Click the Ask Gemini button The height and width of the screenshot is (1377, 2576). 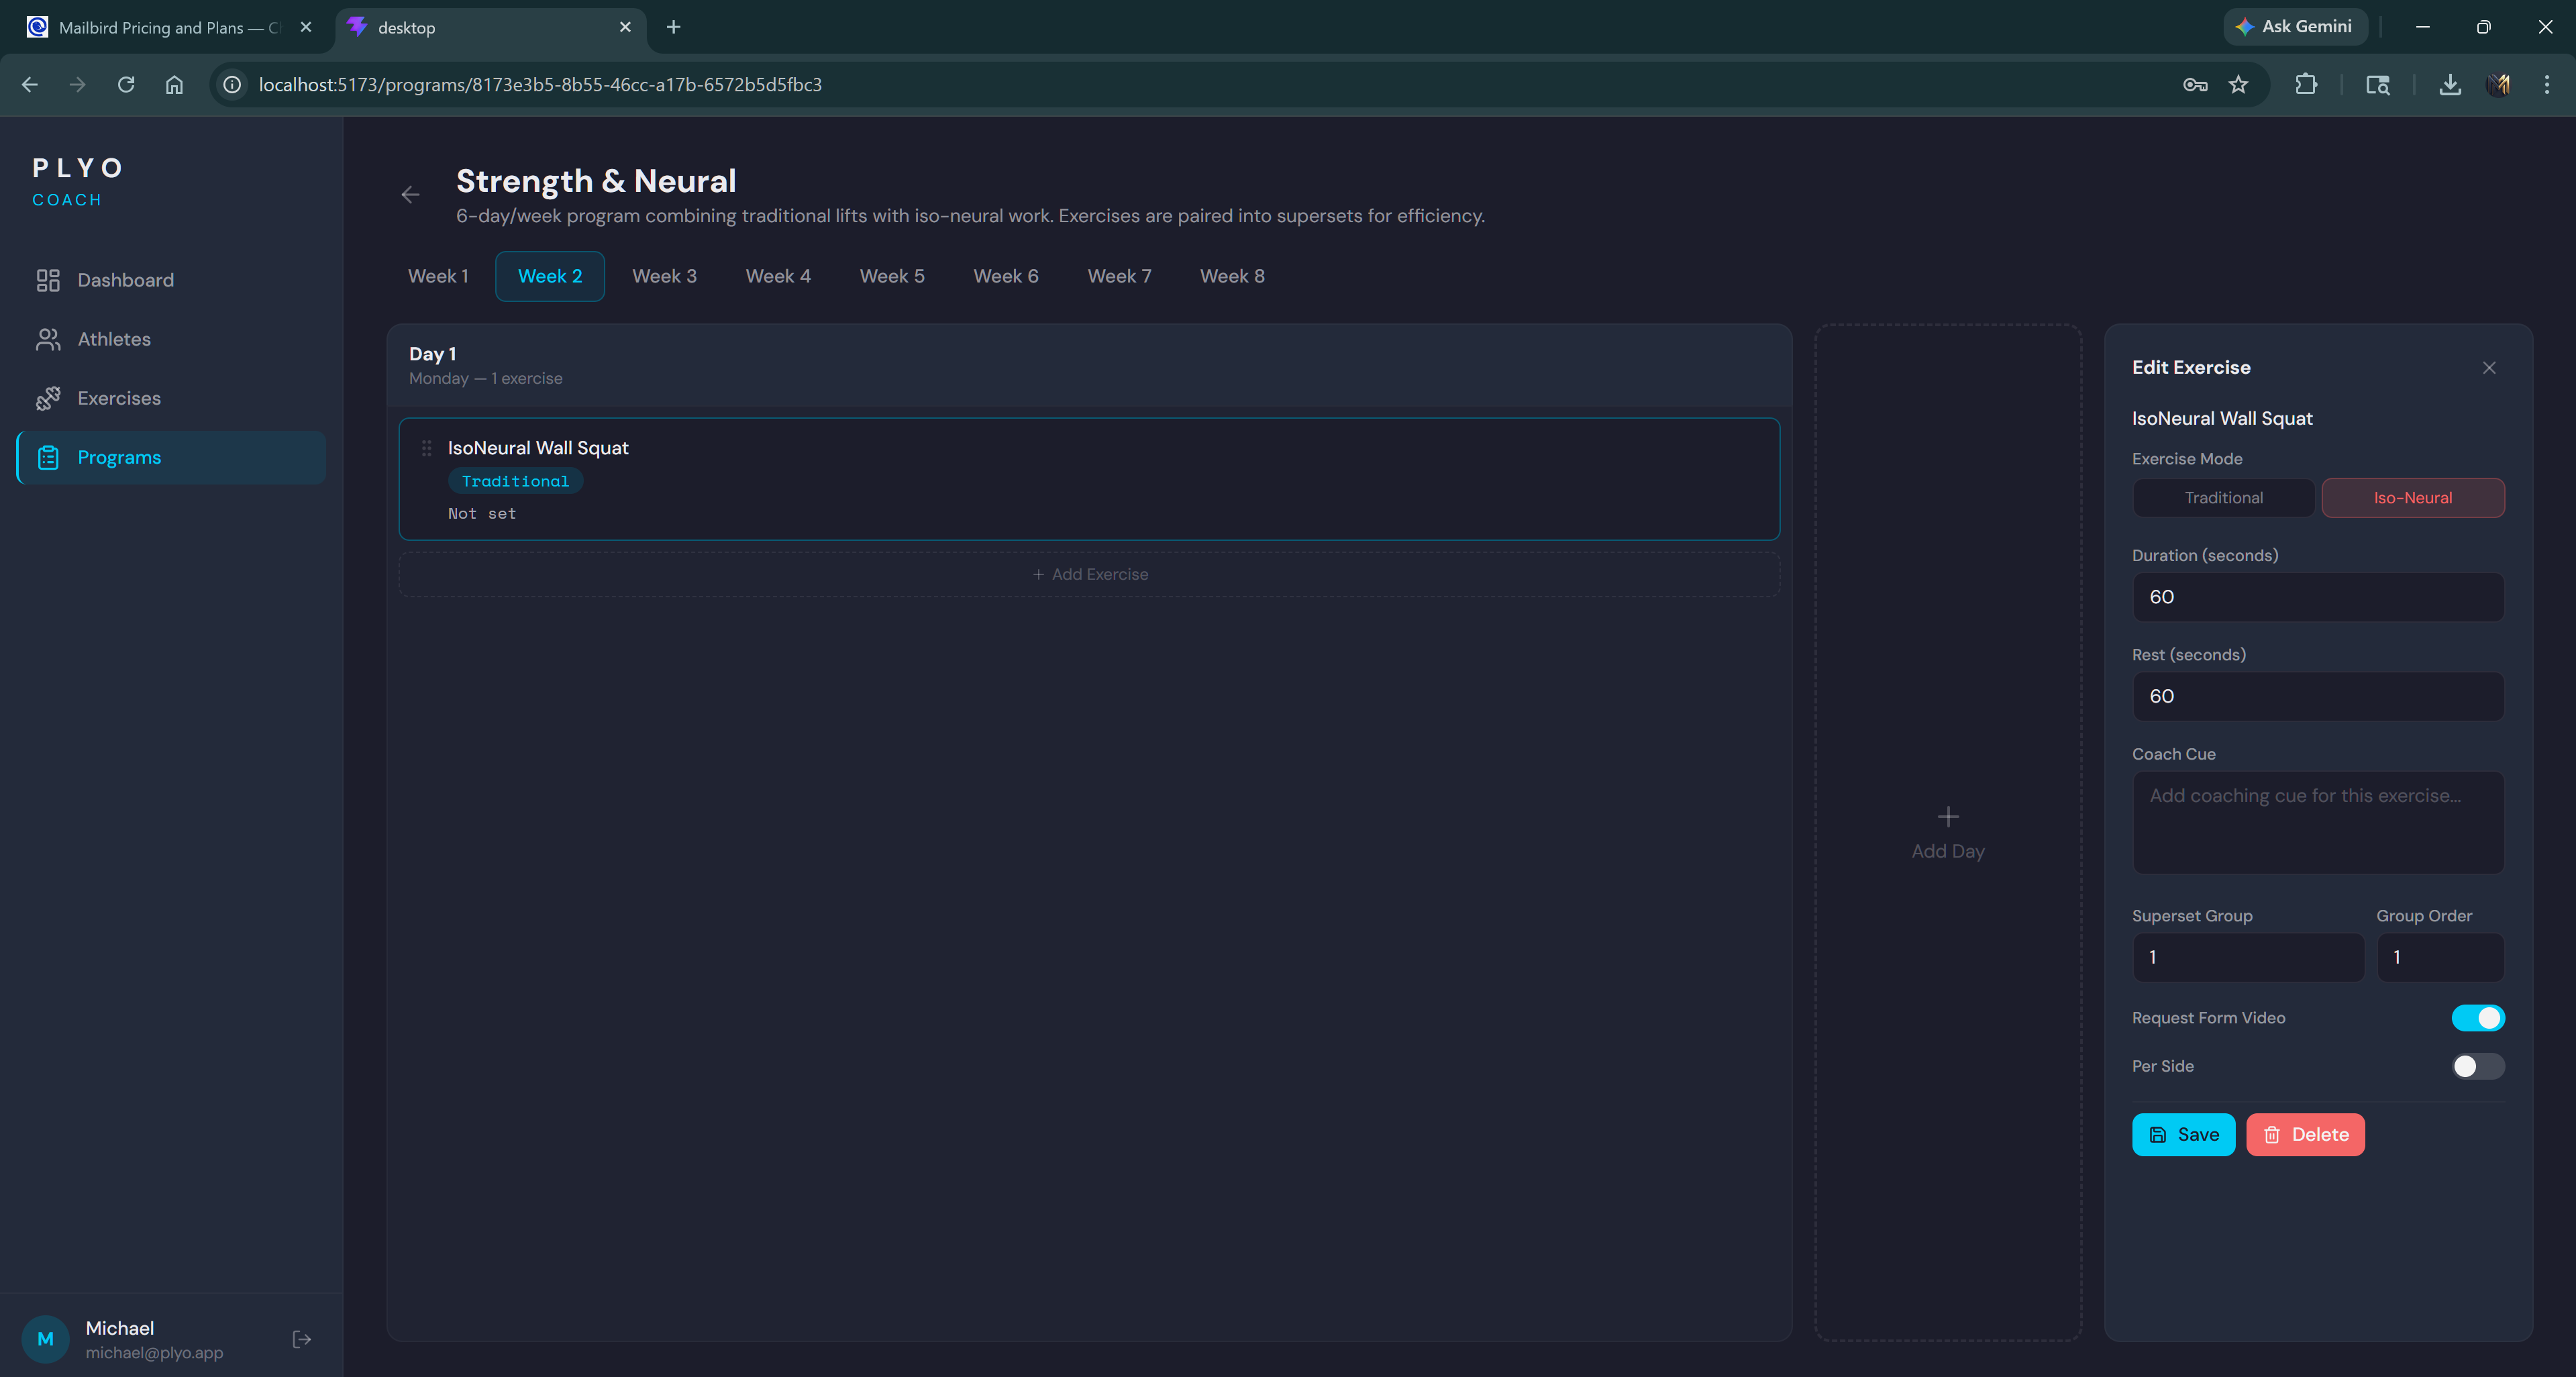click(2295, 27)
